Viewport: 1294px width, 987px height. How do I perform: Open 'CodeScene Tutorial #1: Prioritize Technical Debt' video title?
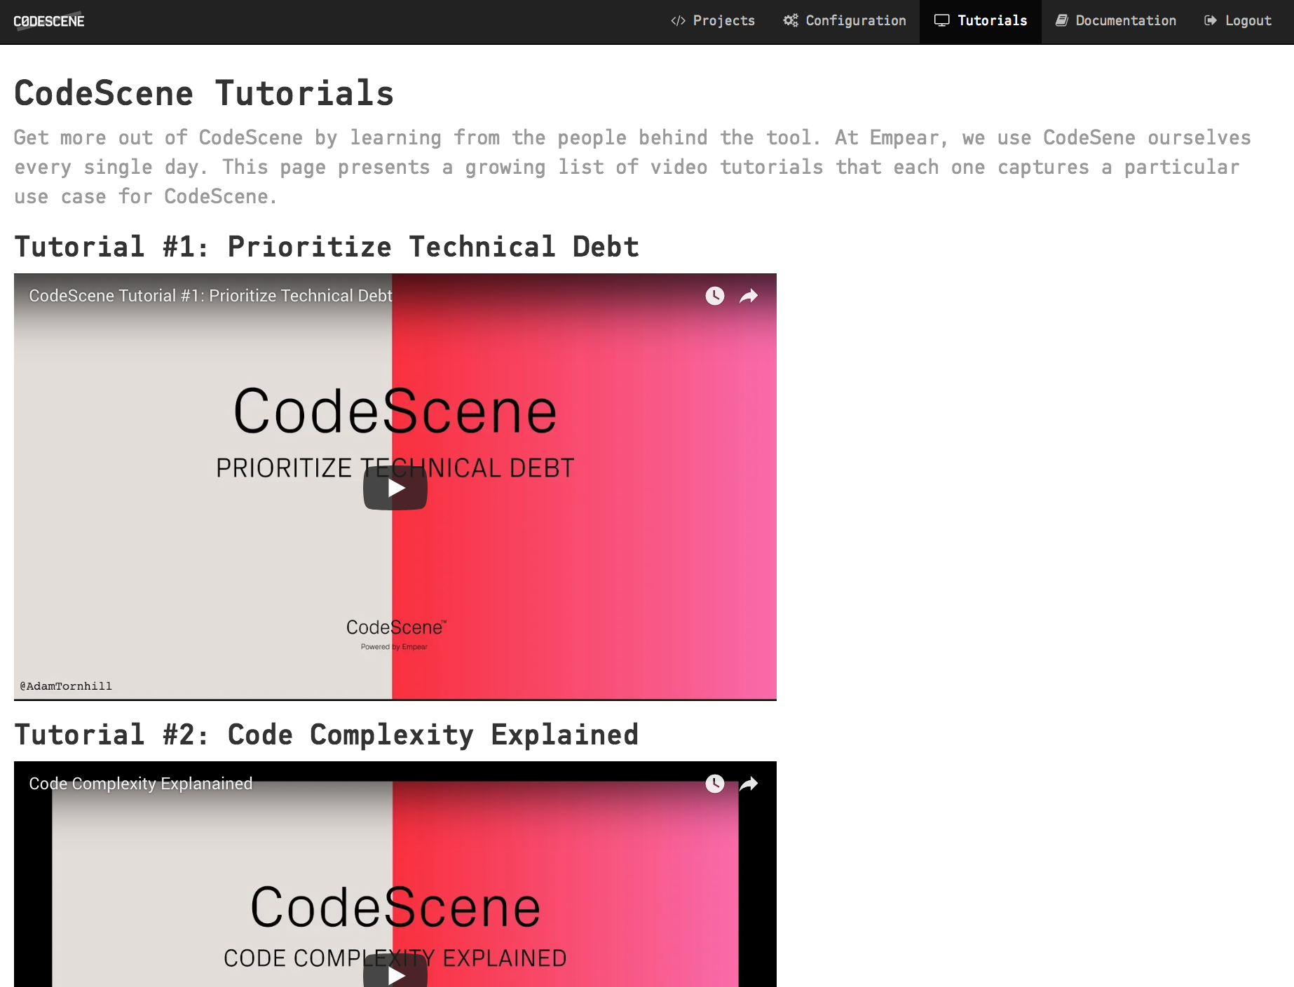[210, 296]
